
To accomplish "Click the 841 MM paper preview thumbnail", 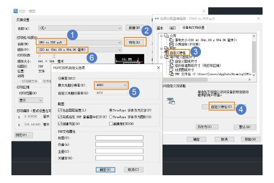I will [x=130, y=59].
